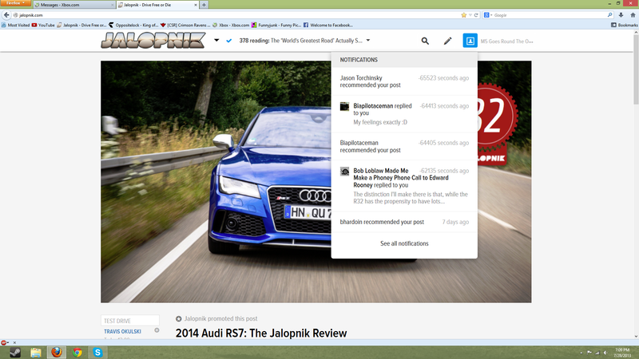This screenshot has height=359, width=639.
Task: Open the Facebook bookmark
Action: [328, 25]
